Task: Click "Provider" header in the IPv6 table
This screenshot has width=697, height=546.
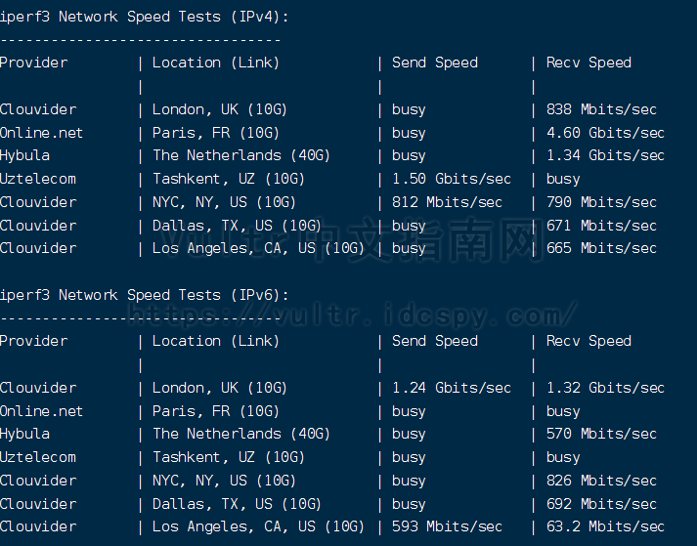Action: [34, 341]
